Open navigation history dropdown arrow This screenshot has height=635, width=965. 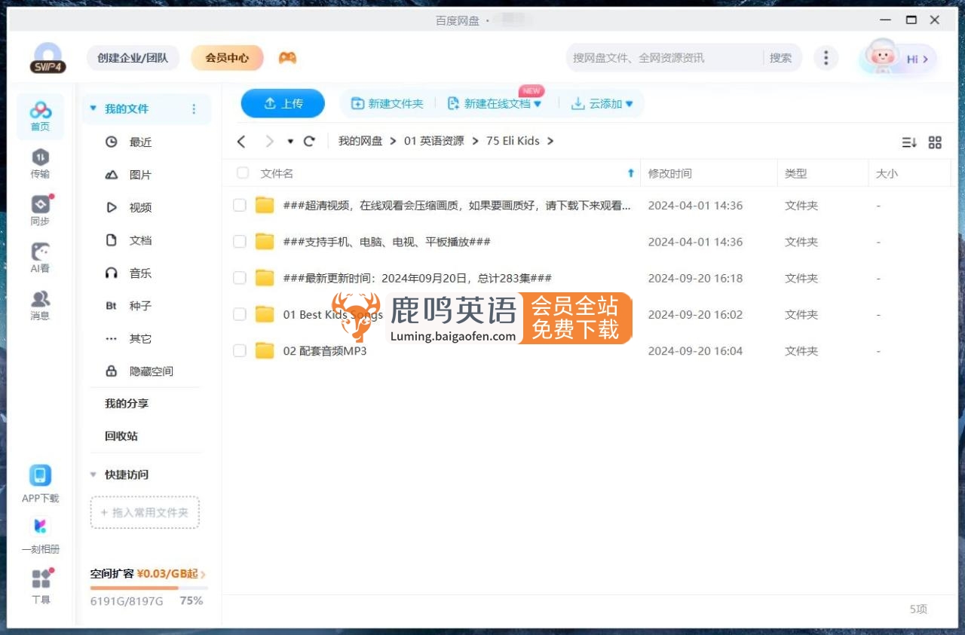click(x=290, y=142)
